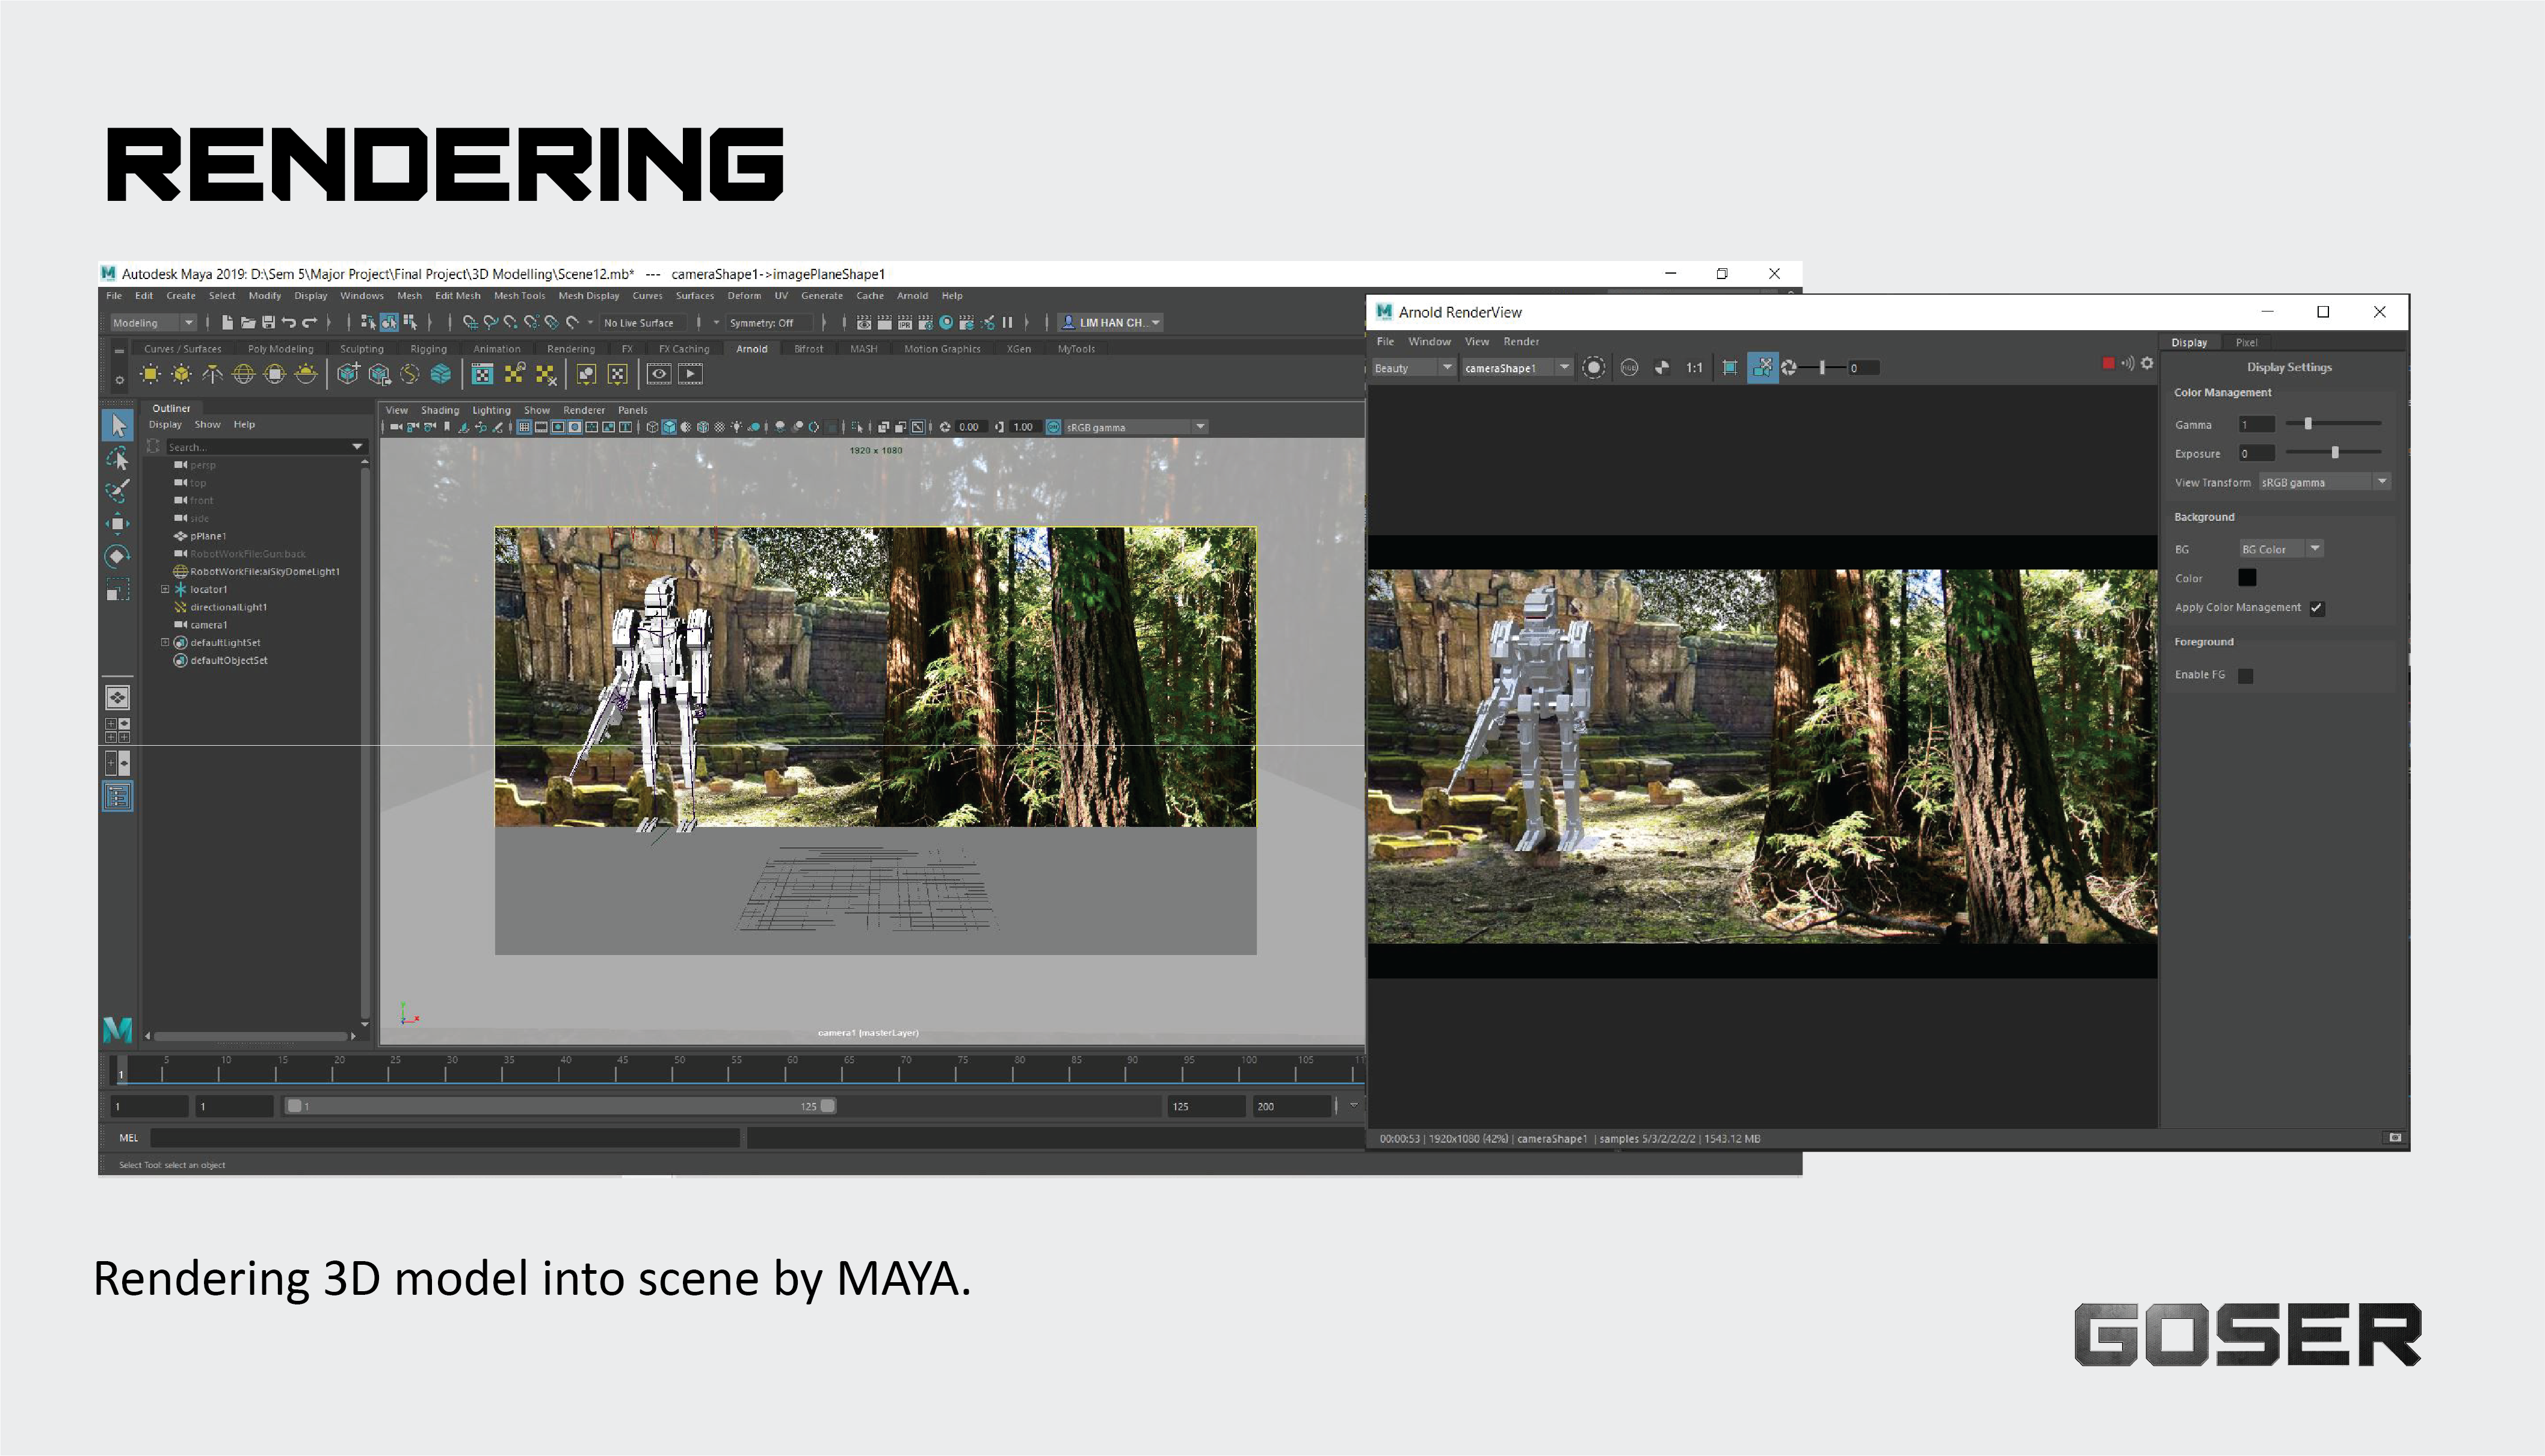Choose the Paint Selection tool in Maya's toolbox
This screenshot has width=2545, height=1456.
pos(118,490)
